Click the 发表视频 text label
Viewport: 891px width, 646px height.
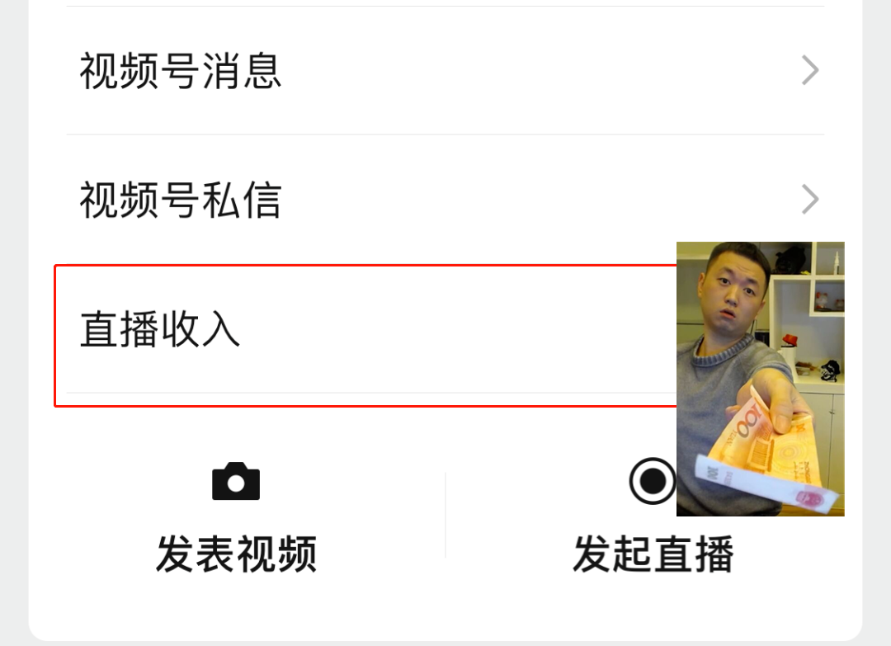236,554
